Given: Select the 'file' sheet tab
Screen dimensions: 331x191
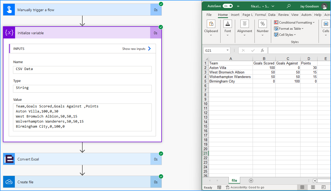Looking at the screenshot, I should (234, 180).
